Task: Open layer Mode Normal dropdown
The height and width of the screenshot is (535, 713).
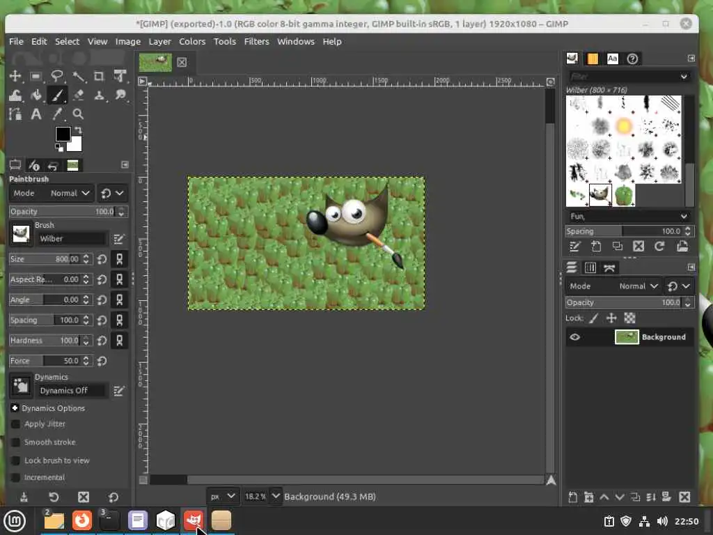Action: [x=613, y=286]
